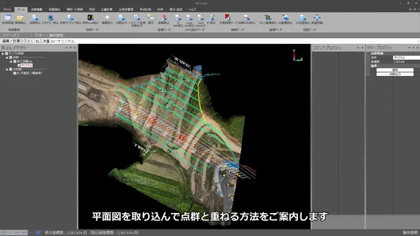Switch to the 作図 ribbon tab
The image size is (420, 236).
(x=92, y=9)
